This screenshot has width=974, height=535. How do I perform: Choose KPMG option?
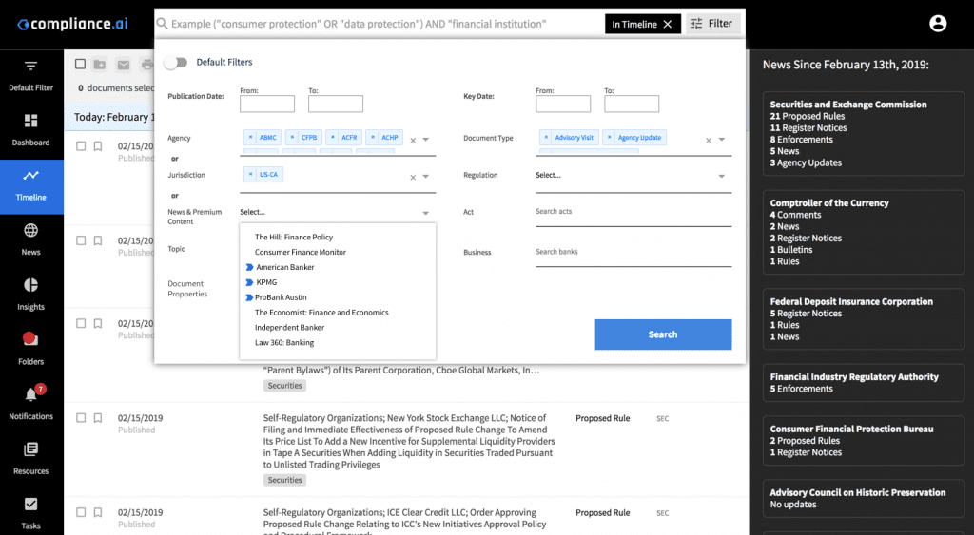[x=266, y=282]
